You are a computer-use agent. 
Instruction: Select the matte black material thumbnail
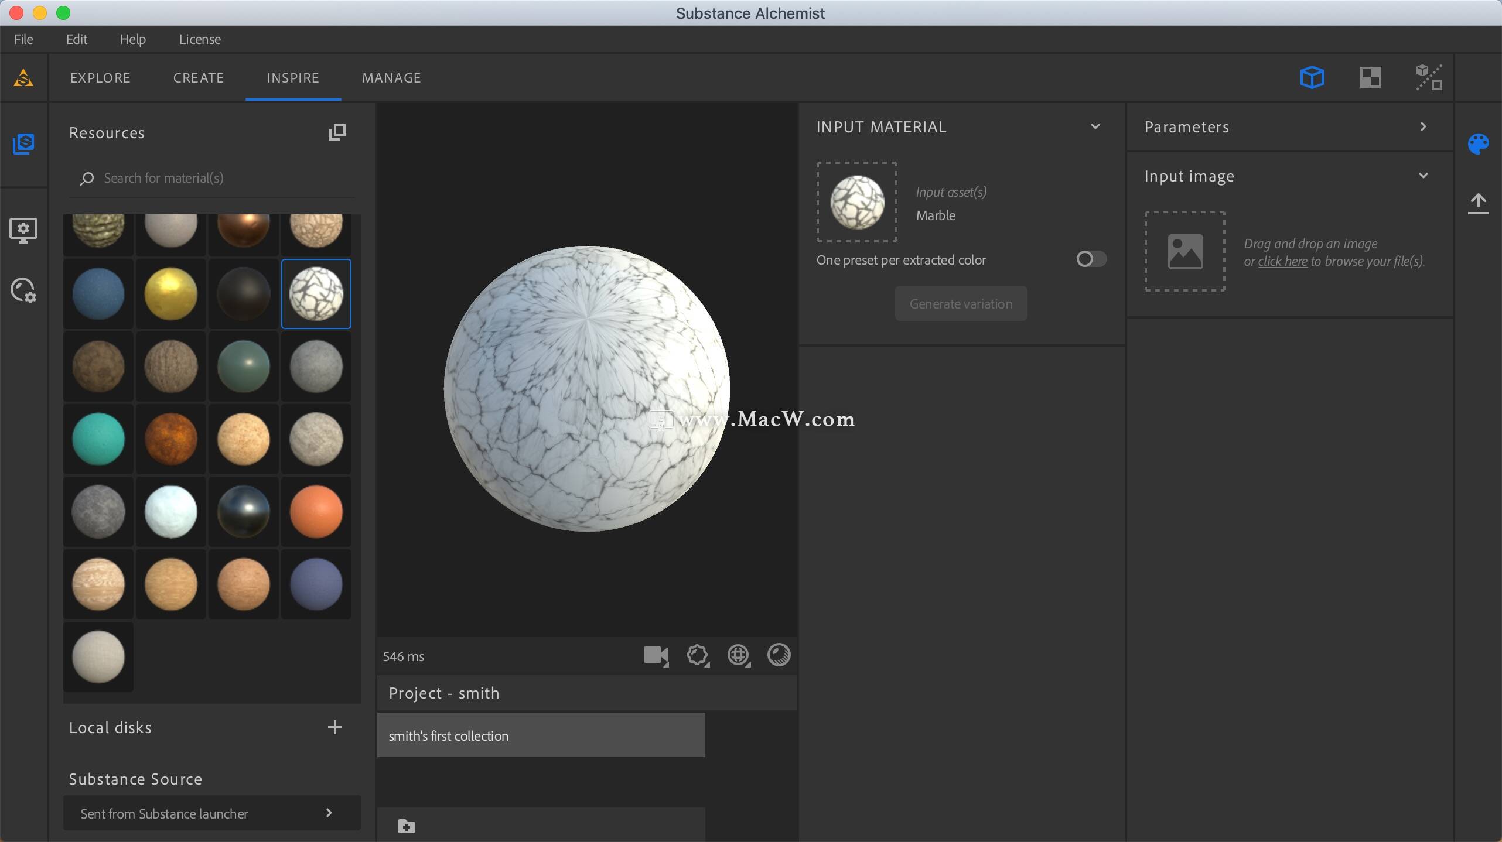pos(244,294)
